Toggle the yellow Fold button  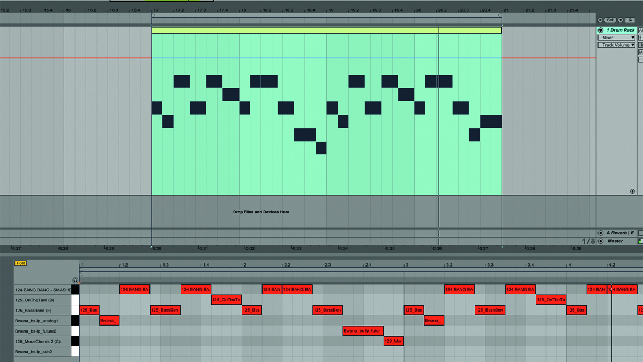[20, 263]
